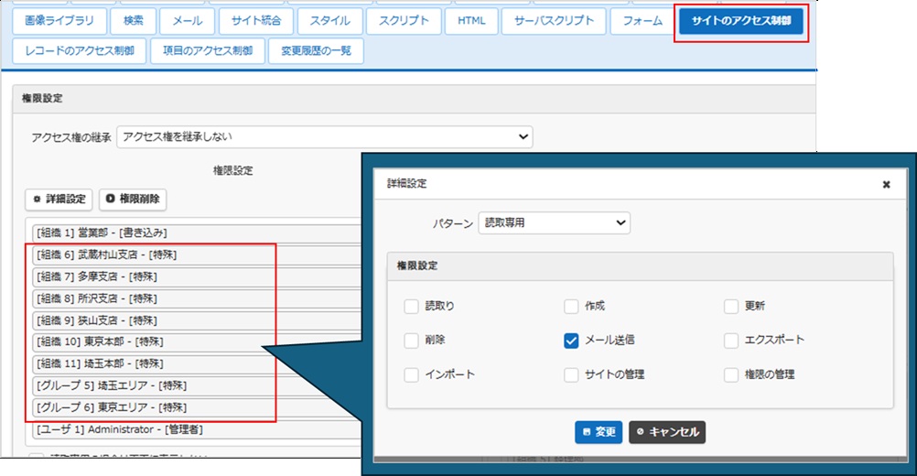Open the レコードのアクセス制御 tab
The width and height of the screenshot is (917, 476).
80,50
